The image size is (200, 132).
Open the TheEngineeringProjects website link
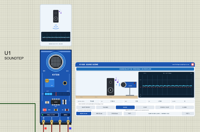[x=181, y=65]
